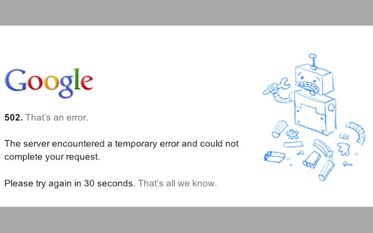Click the Google logo

(49, 83)
